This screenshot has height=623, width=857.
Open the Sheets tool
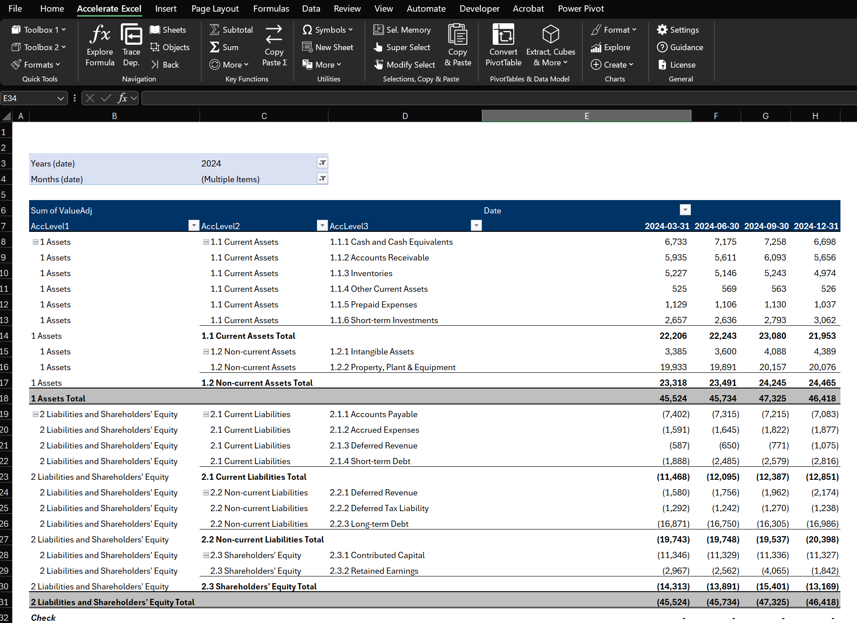[x=168, y=30]
